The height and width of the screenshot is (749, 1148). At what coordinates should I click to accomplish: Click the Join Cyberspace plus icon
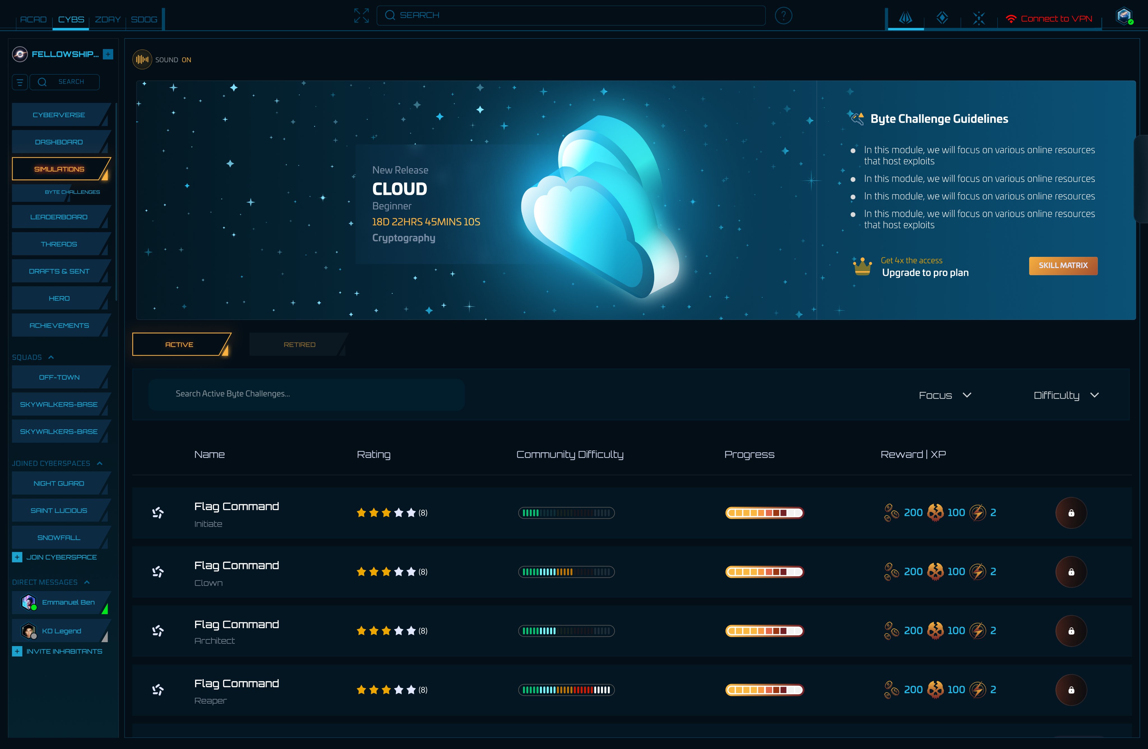[x=17, y=557]
